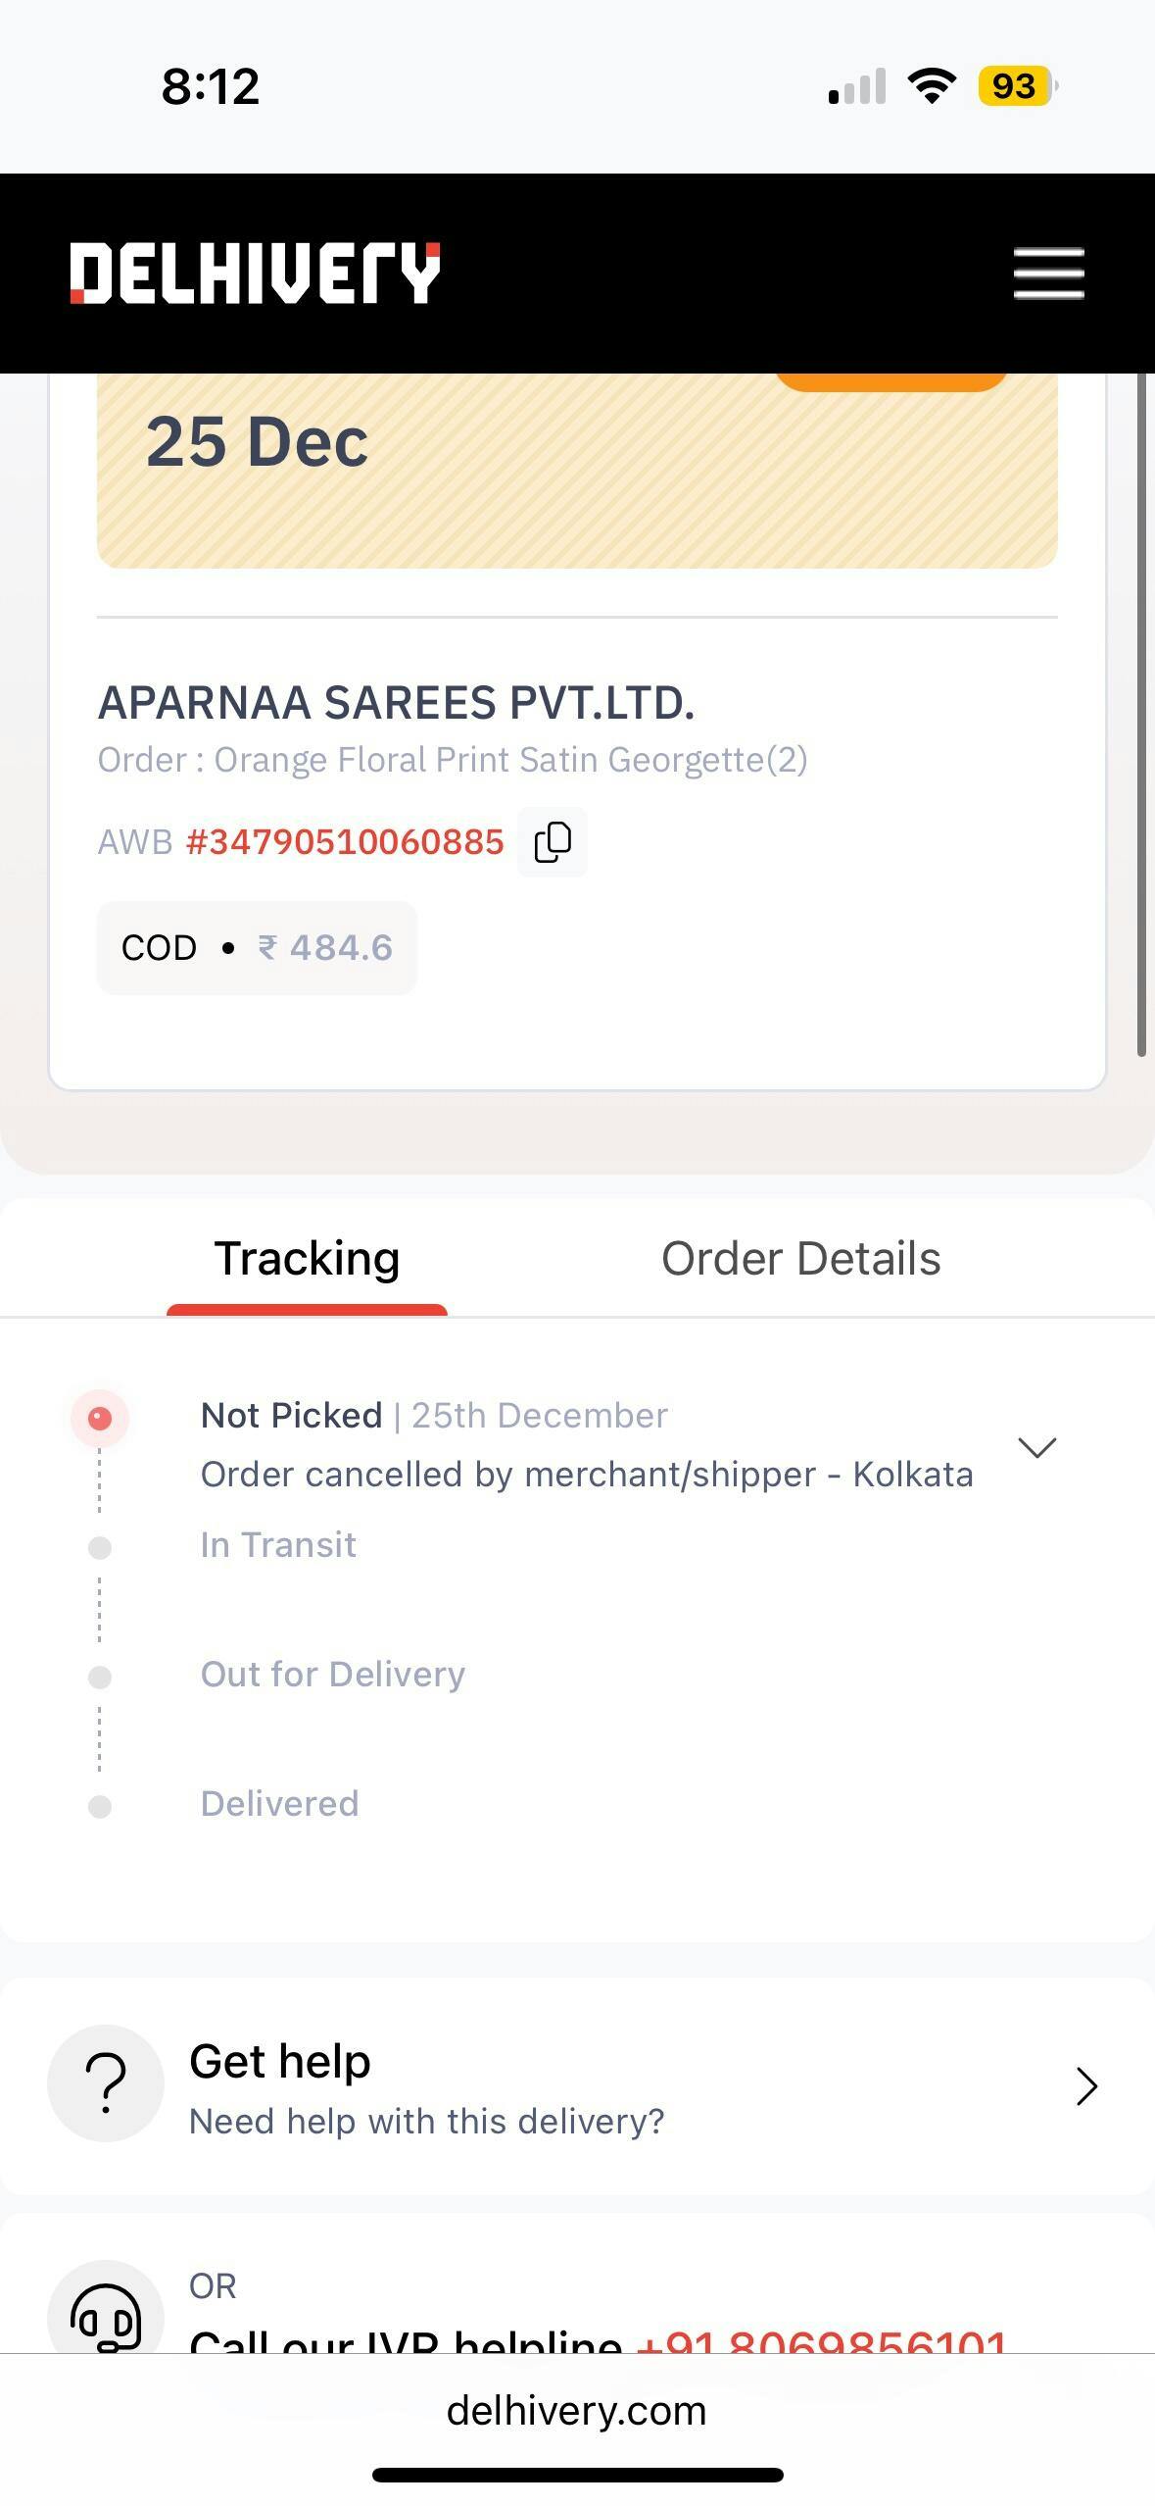1155x2506 pixels.
Task: Tap the COD ₹ 484.6 badge
Action: tap(257, 948)
